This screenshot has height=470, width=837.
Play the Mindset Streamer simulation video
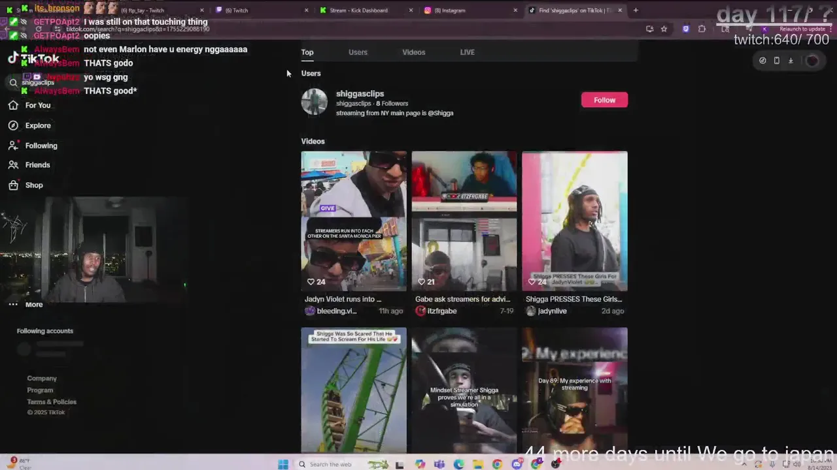pos(464,390)
